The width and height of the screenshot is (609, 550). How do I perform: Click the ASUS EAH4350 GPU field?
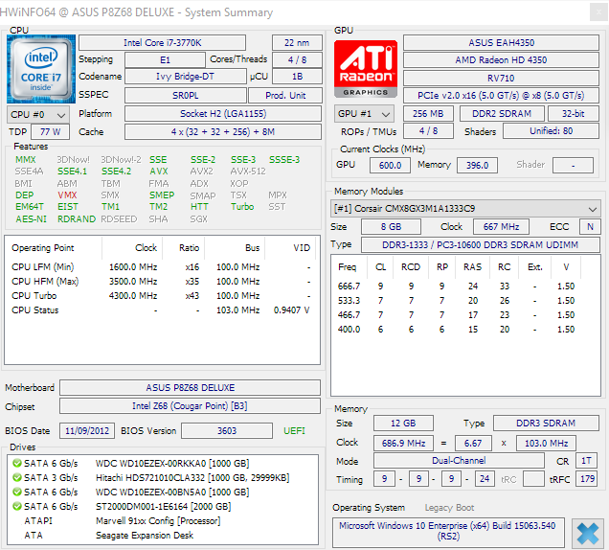pyautogui.click(x=501, y=42)
